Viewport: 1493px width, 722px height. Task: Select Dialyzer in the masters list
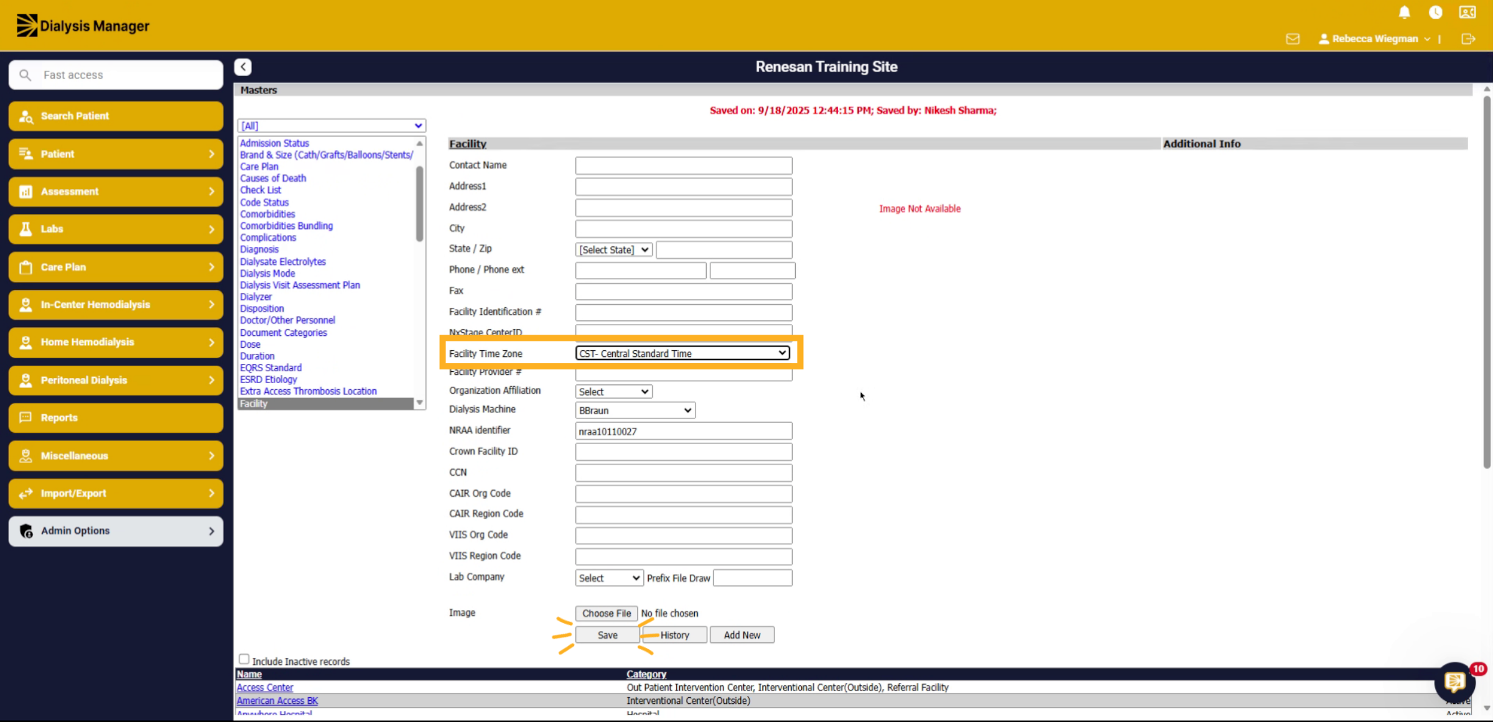pyautogui.click(x=256, y=297)
